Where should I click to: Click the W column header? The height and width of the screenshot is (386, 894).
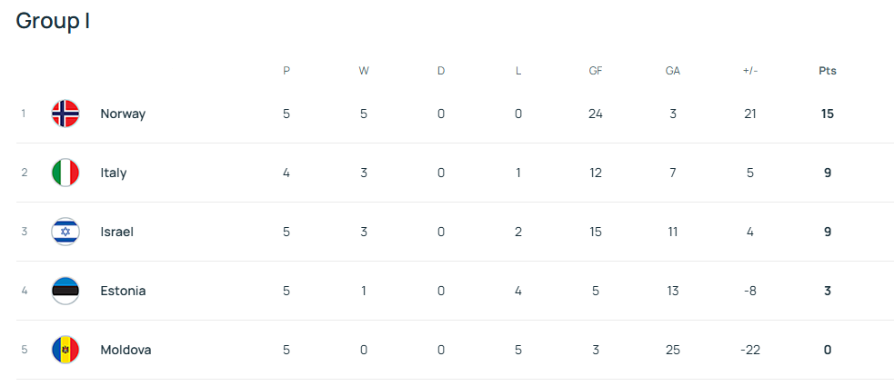coord(364,71)
